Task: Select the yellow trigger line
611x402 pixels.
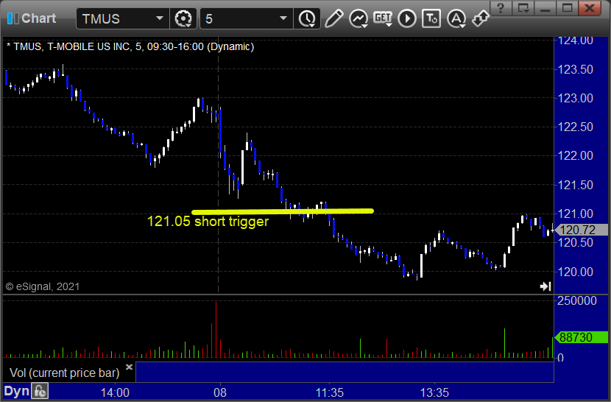Action: click(283, 212)
